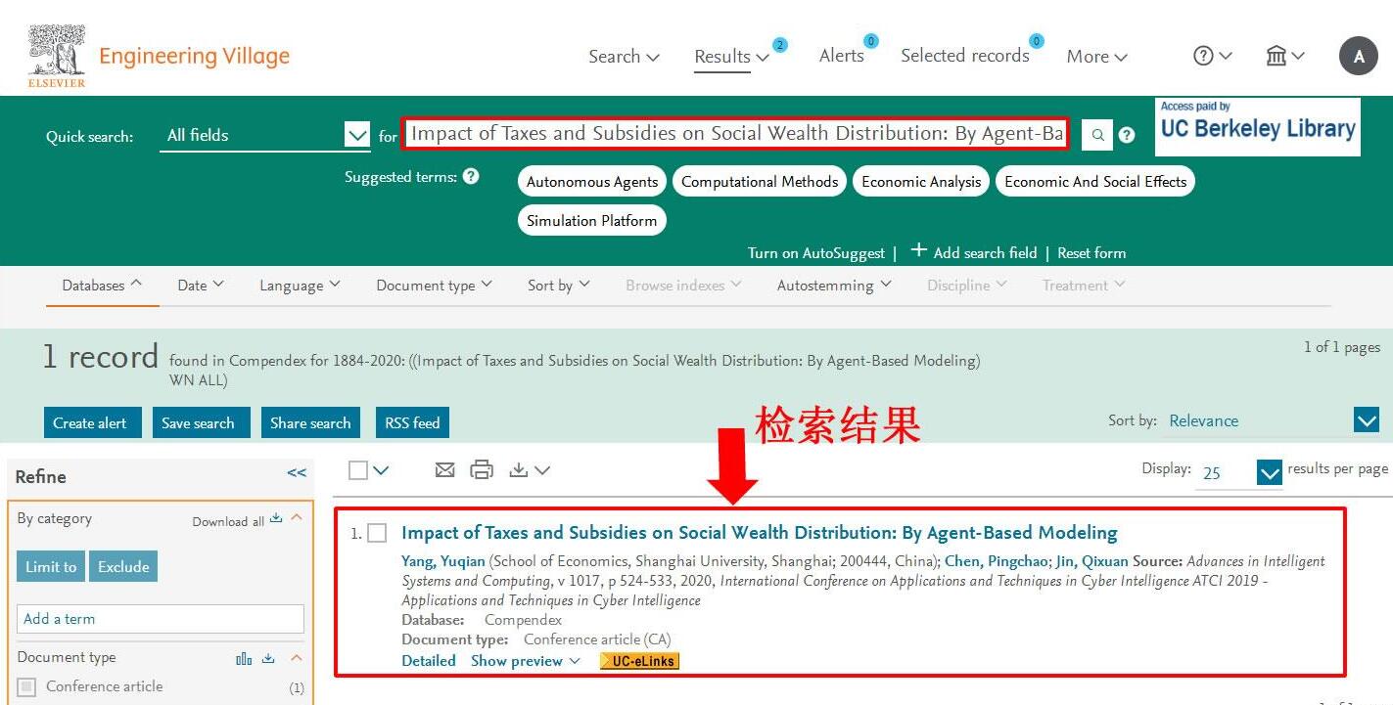The image size is (1393, 705).
Task: Open the Search menu
Action: [x=624, y=57]
